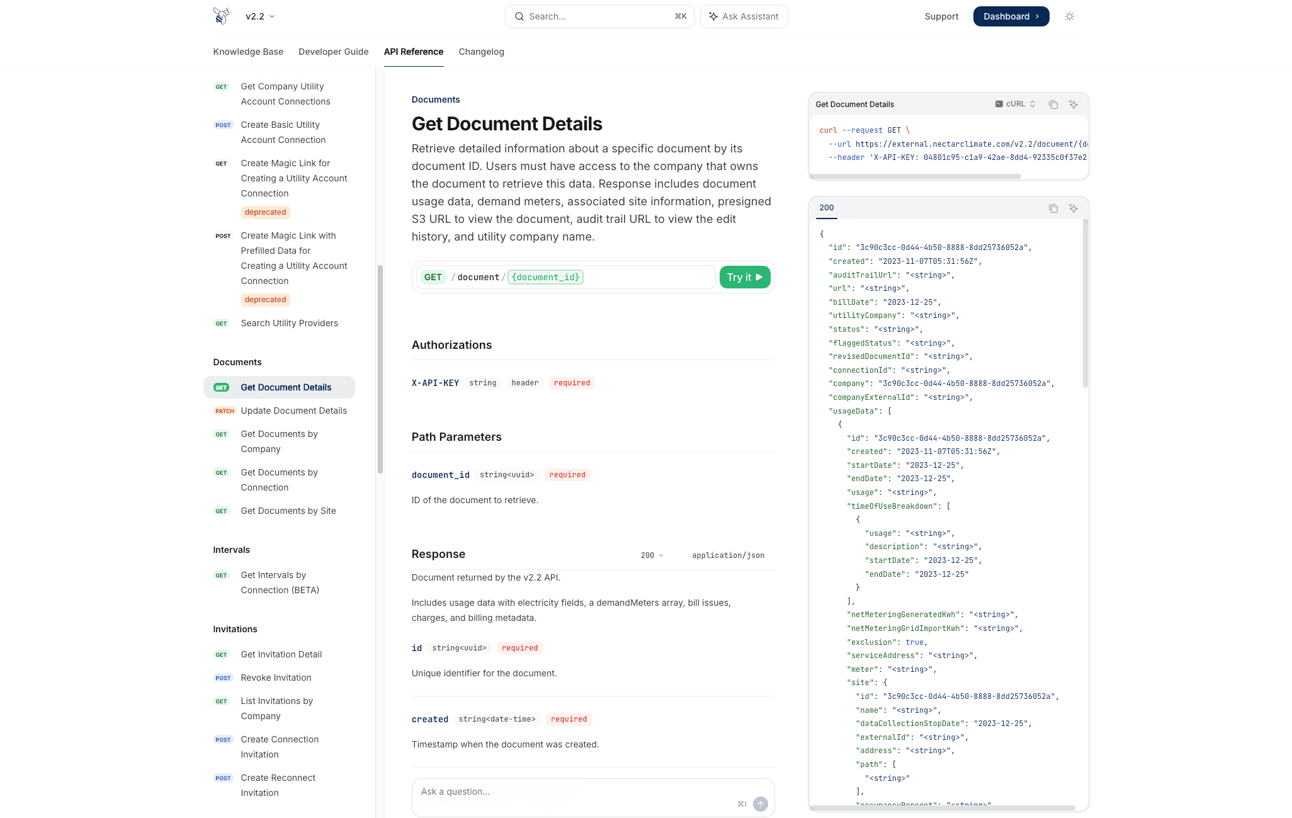
Task: Click the sidebar vertical scrollbar
Action: coord(380,369)
